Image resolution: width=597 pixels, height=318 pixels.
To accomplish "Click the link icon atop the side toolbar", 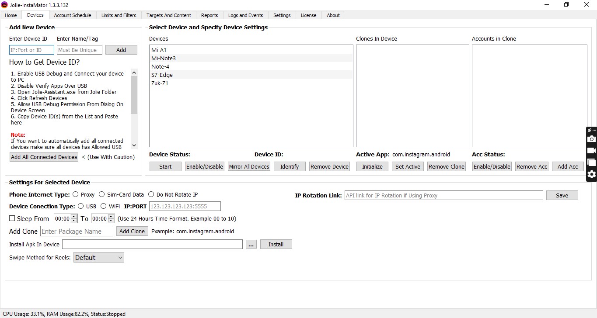I will coord(589,130).
